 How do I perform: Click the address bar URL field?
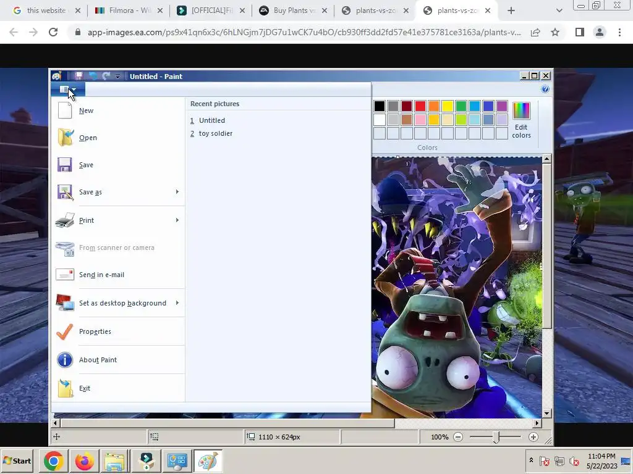point(304,32)
